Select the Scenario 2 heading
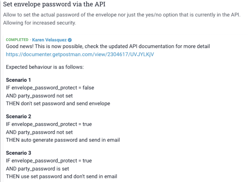 pos(18,116)
